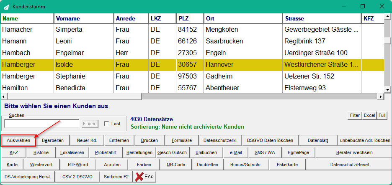This screenshot has height=185, width=392.
Task: Click the Full button
Action: click(382, 115)
